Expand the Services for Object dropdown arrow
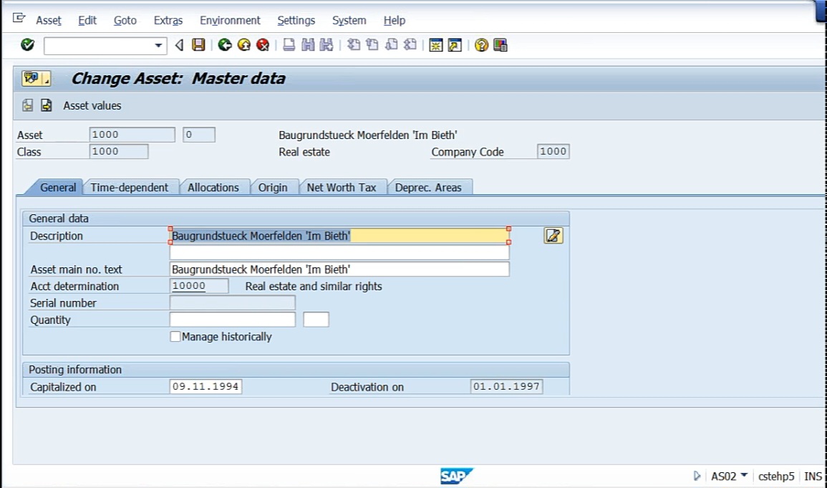This screenshot has width=827, height=488. (x=47, y=79)
